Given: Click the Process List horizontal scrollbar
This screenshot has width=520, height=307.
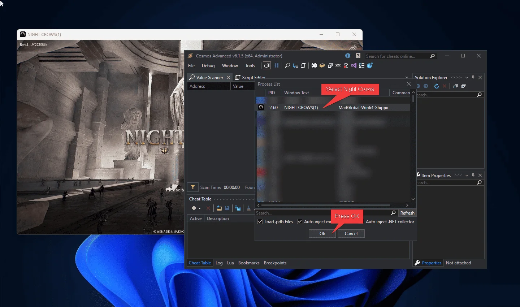Looking at the screenshot, I should [x=325, y=205].
